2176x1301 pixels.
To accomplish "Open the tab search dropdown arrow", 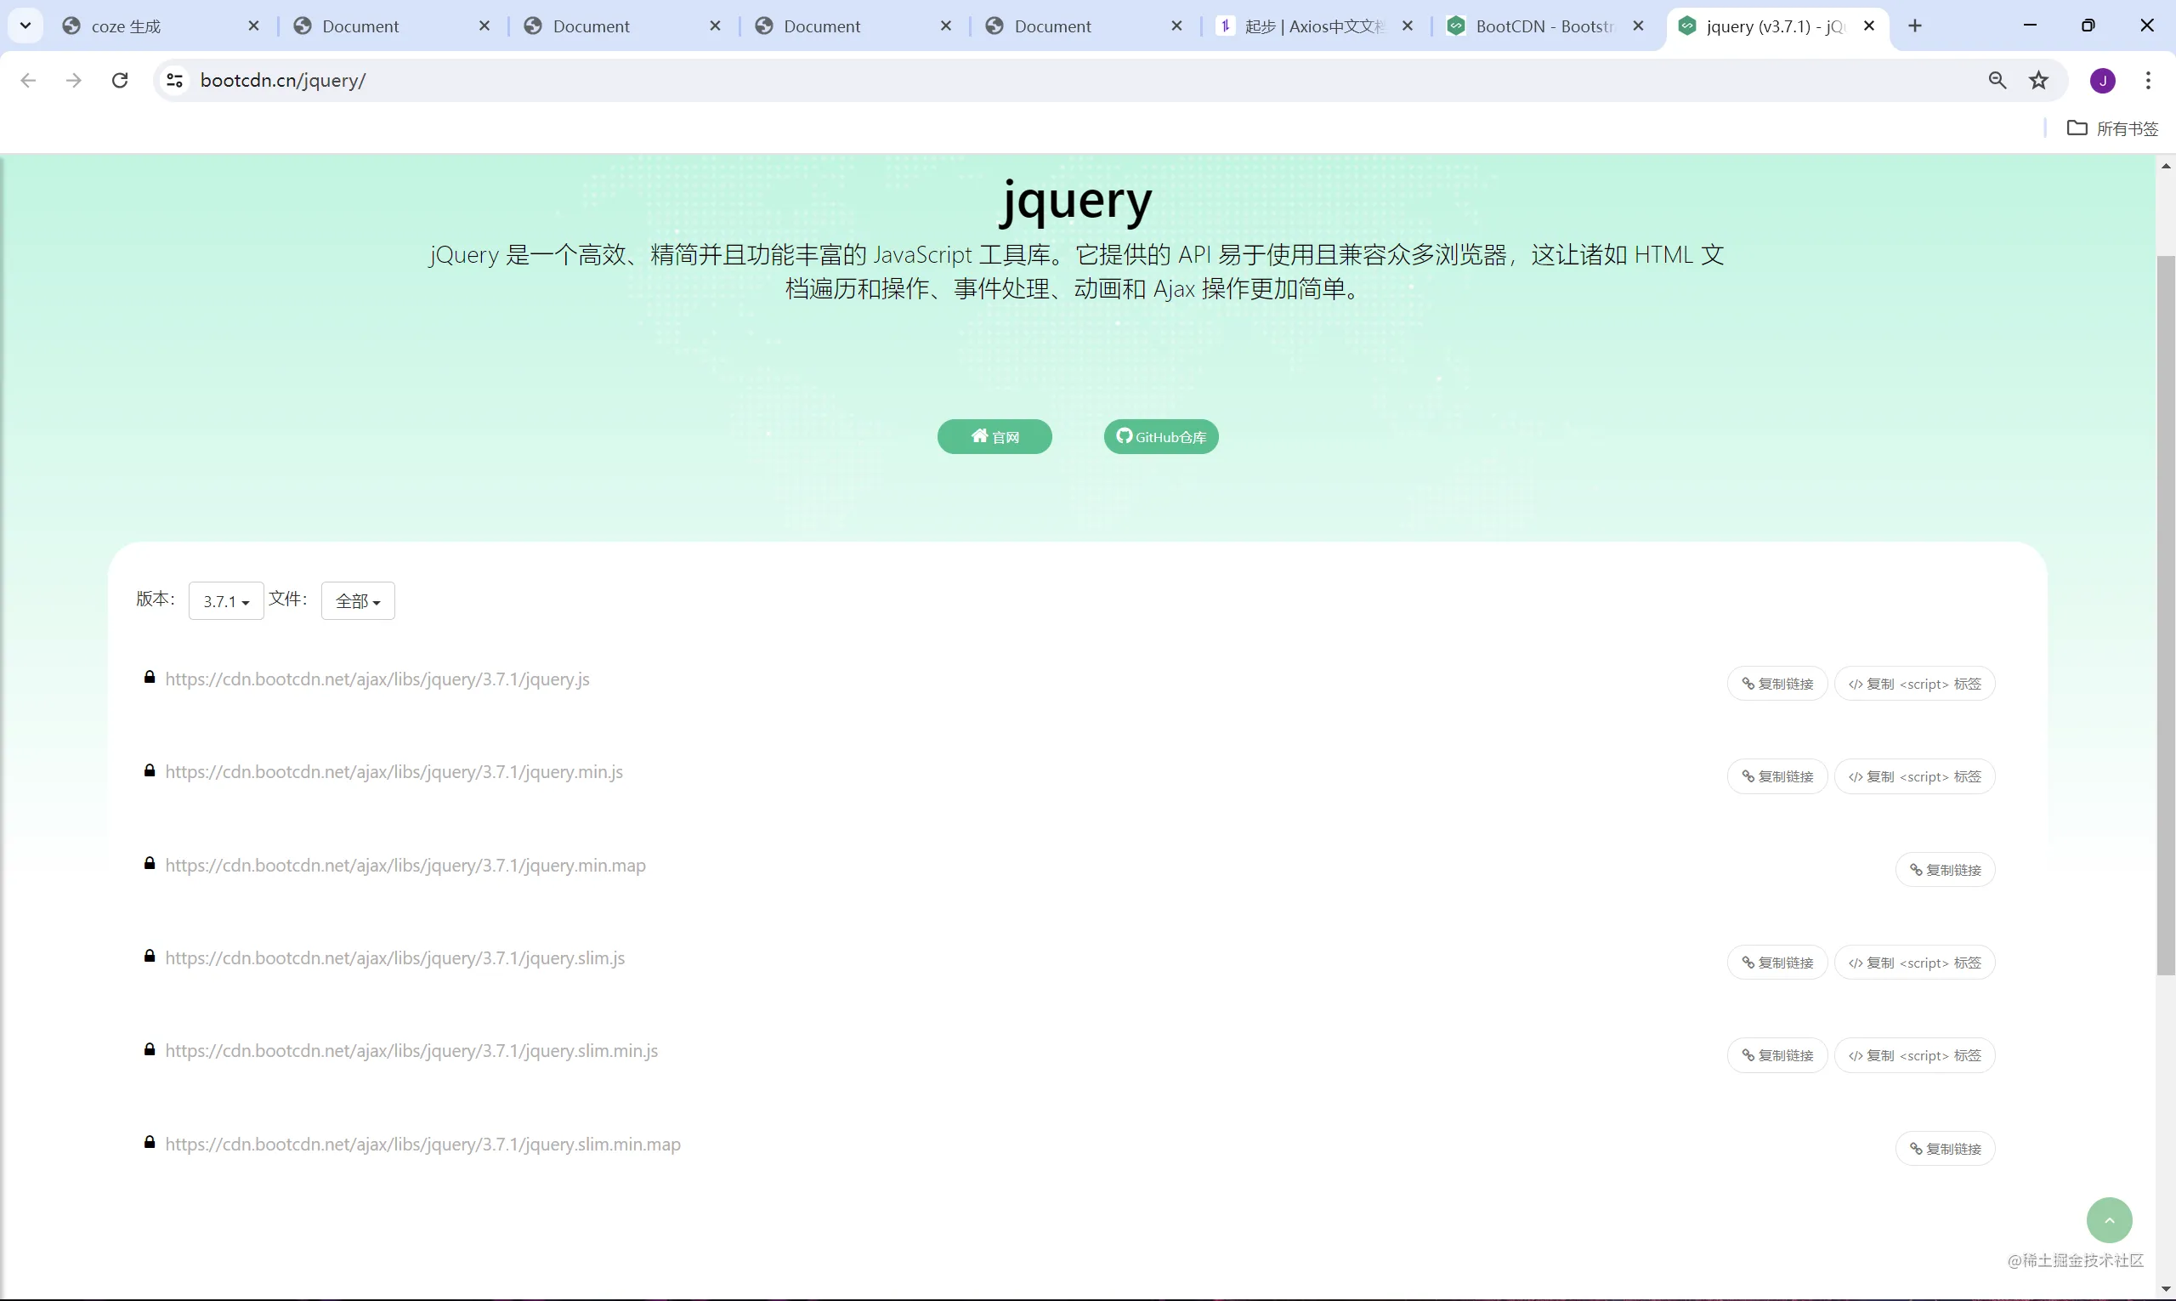I will pos(25,26).
